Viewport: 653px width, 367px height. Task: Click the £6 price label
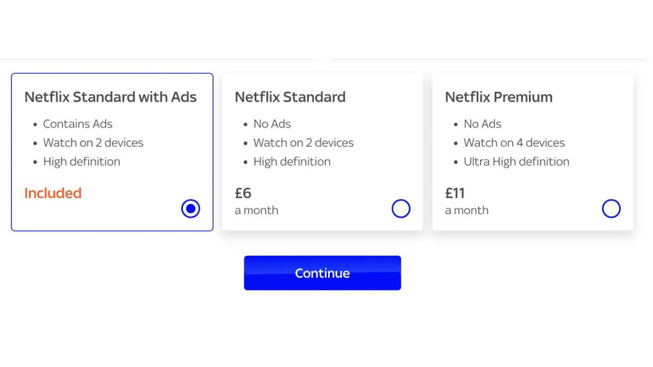click(x=243, y=193)
